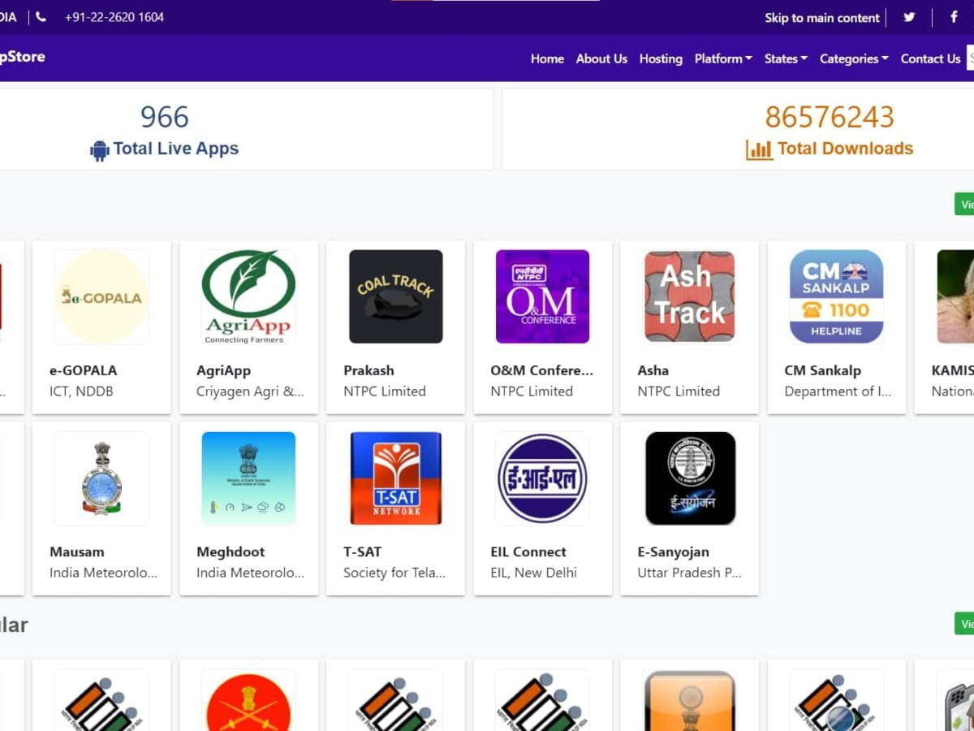The width and height of the screenshot is (974, 731).
Task: Click the e-GOPALA app title
Action: (x=84, y=370)
